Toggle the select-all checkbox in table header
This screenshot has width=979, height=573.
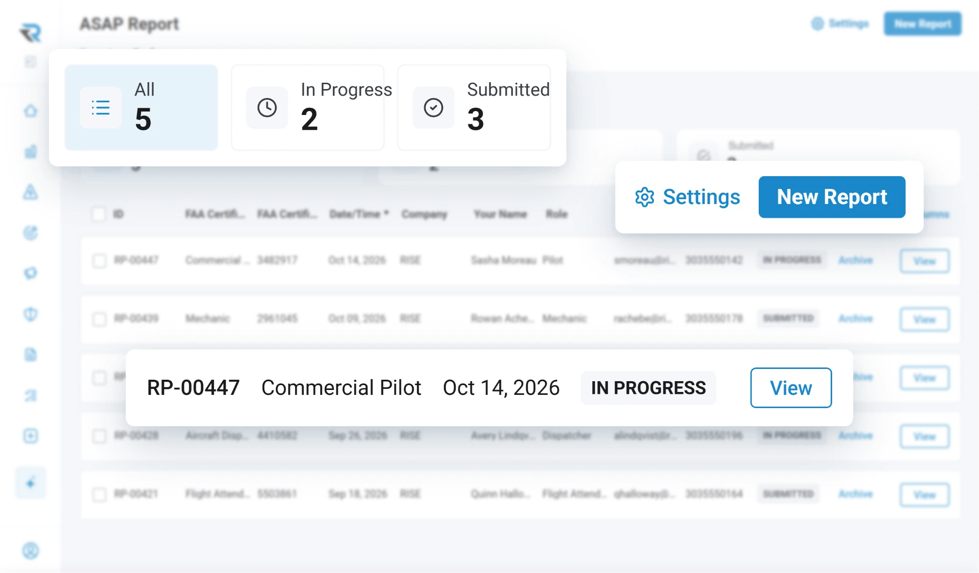(99, 214)
